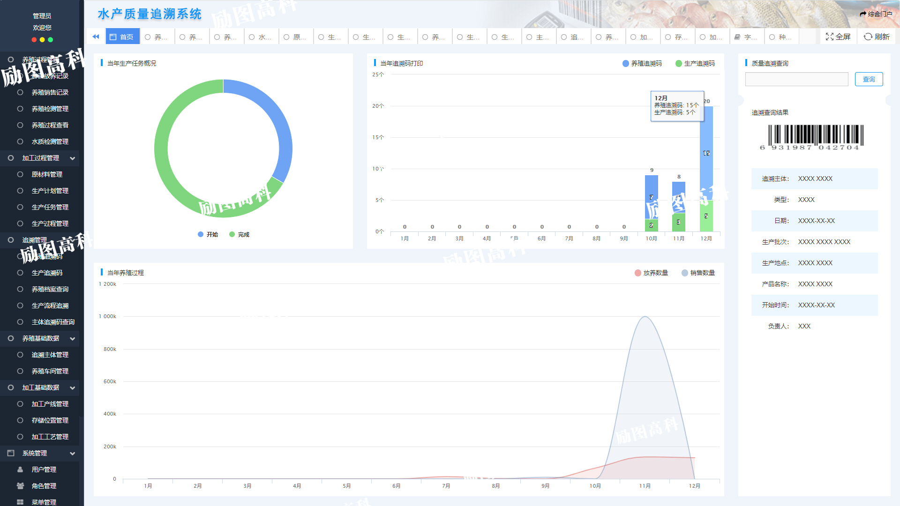The height and width of the screenshot is (506, 900).
Task: Click the 综合门户 share arrow icon
Action: click(863, 14)
